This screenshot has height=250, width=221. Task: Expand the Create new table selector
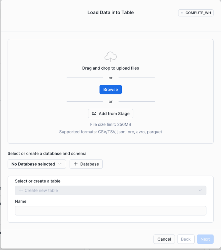point(110,190)
